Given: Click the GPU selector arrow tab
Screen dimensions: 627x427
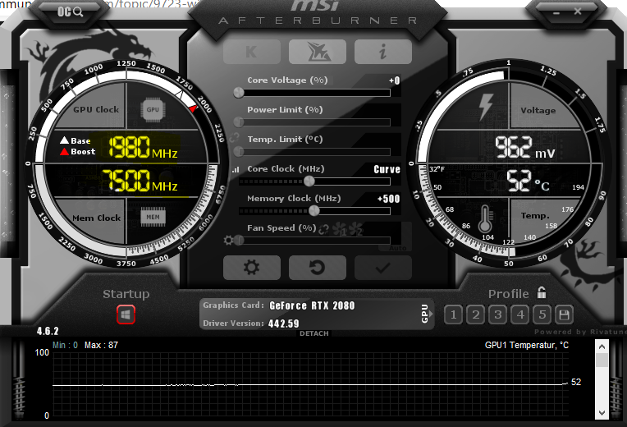Looking at the screenshot, I should (x=426, y=314).
